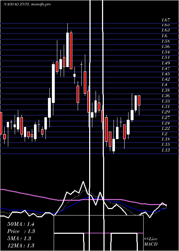Image resolution: width=179 pixels, height=251 pixels.
Task: Select the 1.47 price axis label
Action: 165,68
